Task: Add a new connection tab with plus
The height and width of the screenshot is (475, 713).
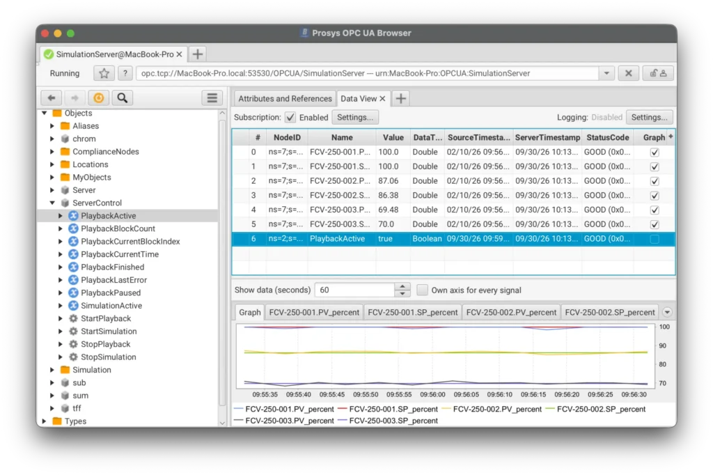Action: pos(197,54)
